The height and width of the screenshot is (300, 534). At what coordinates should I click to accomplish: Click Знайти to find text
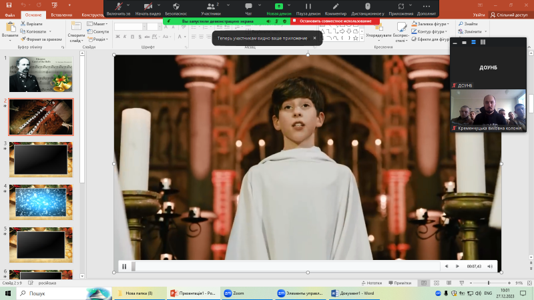tap(468, 24)
